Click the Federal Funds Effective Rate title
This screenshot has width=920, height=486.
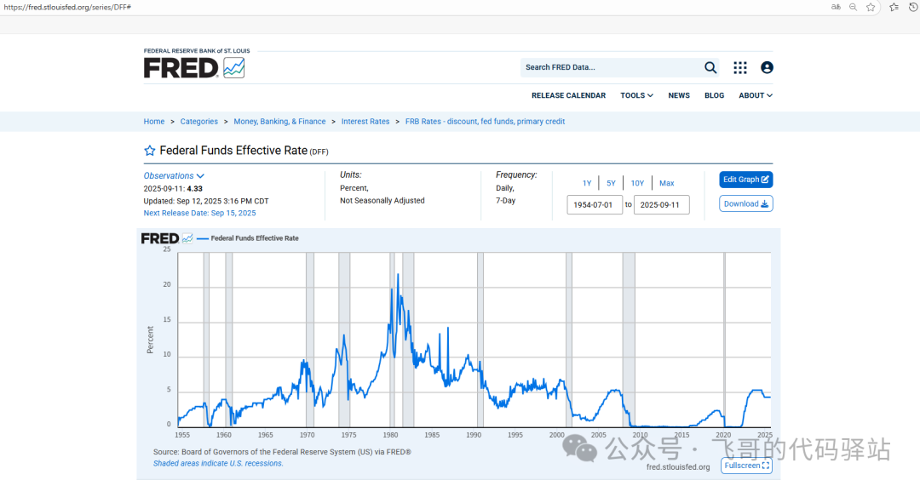[233, 151]
